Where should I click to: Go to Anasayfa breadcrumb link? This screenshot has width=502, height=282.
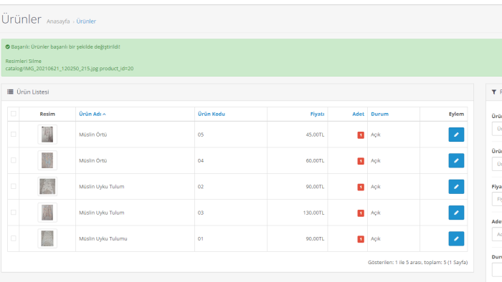click(x=58, y=21)
